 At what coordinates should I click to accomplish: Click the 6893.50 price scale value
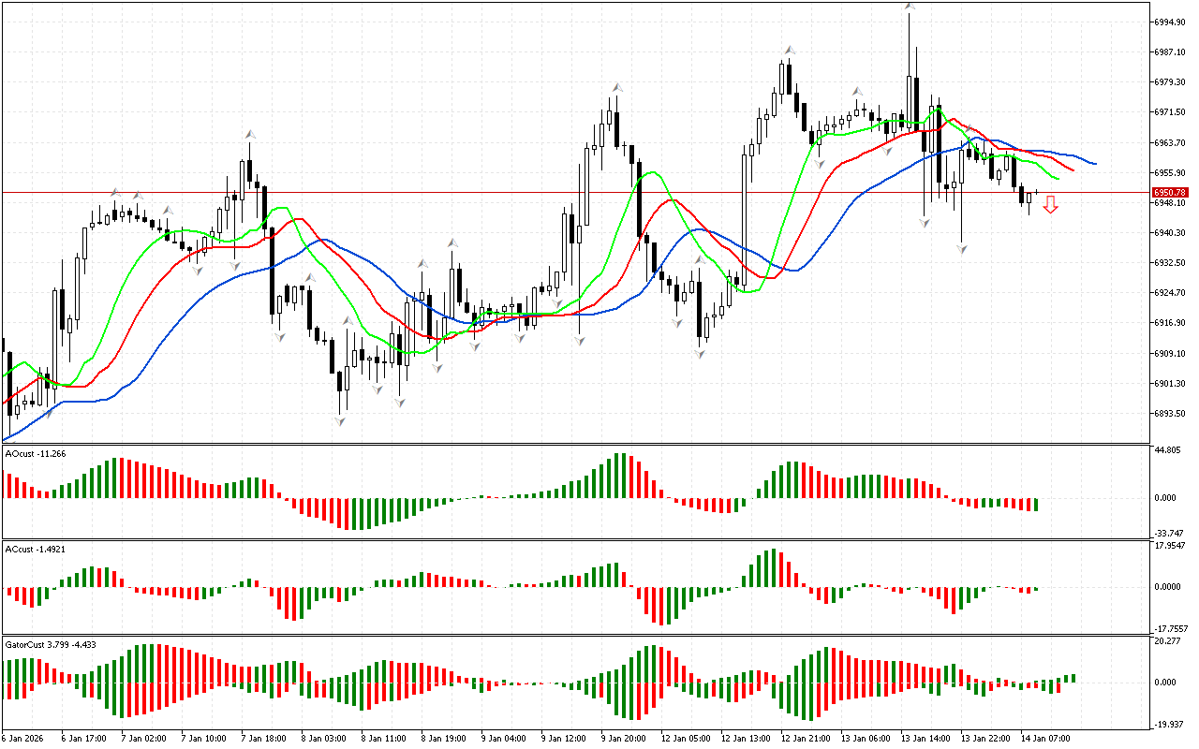[x=1170, y=414]
